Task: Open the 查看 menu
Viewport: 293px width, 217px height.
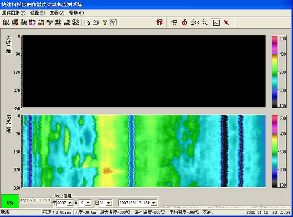Action: tap(57, 13)
